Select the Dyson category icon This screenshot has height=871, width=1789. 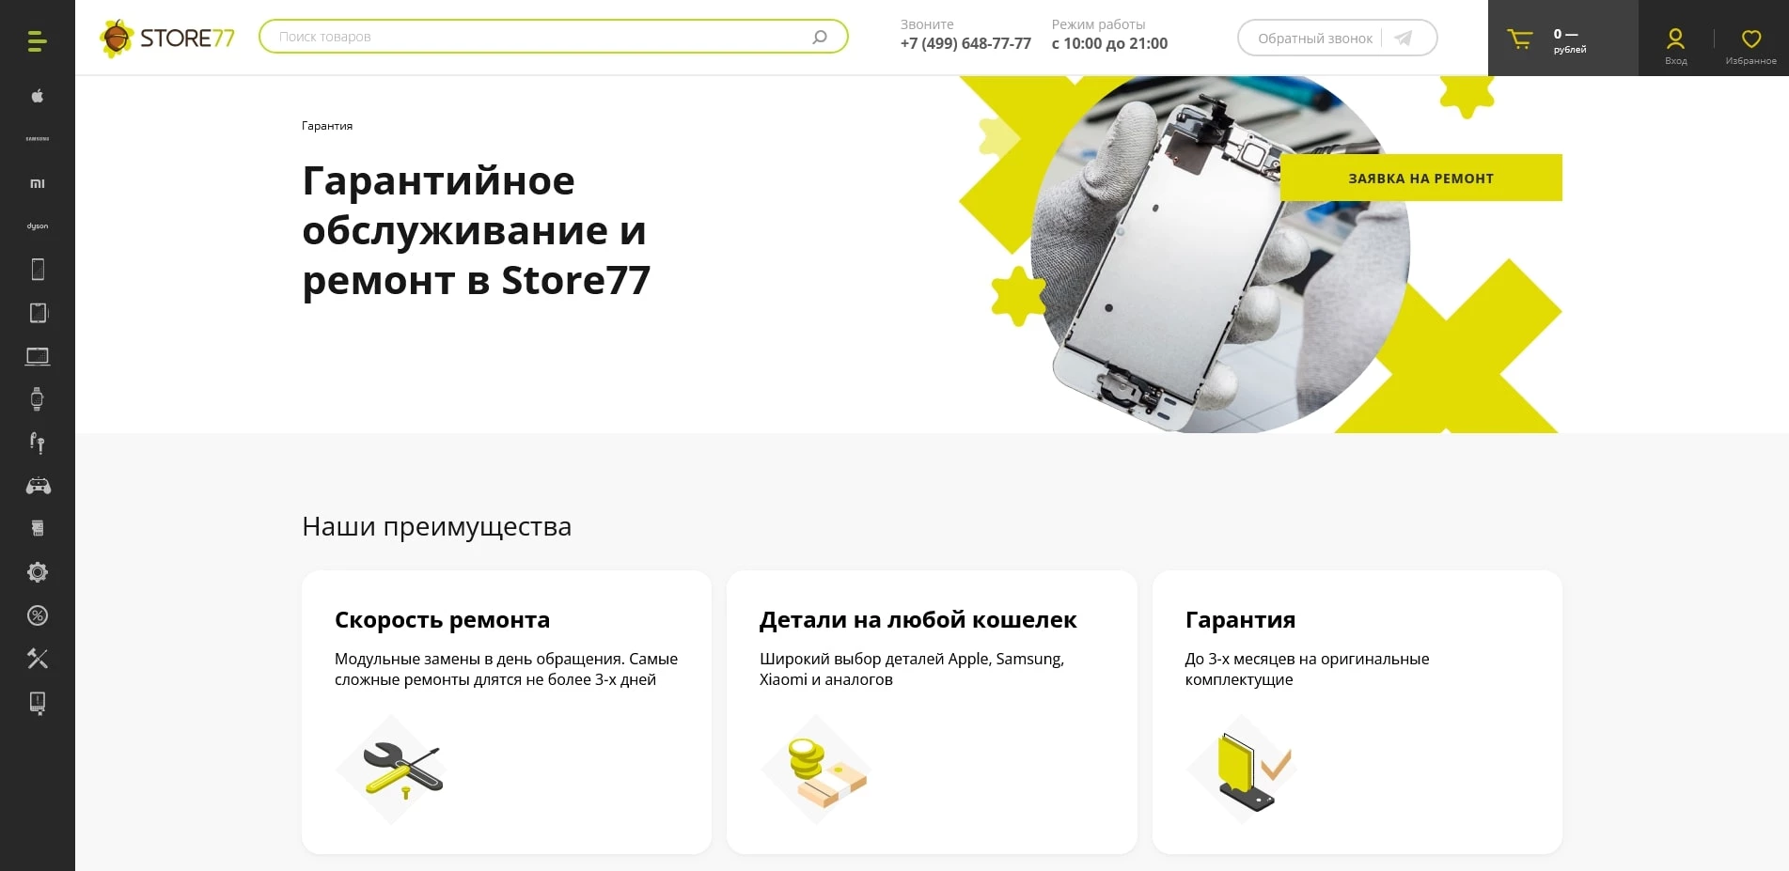tap(38, 226)
